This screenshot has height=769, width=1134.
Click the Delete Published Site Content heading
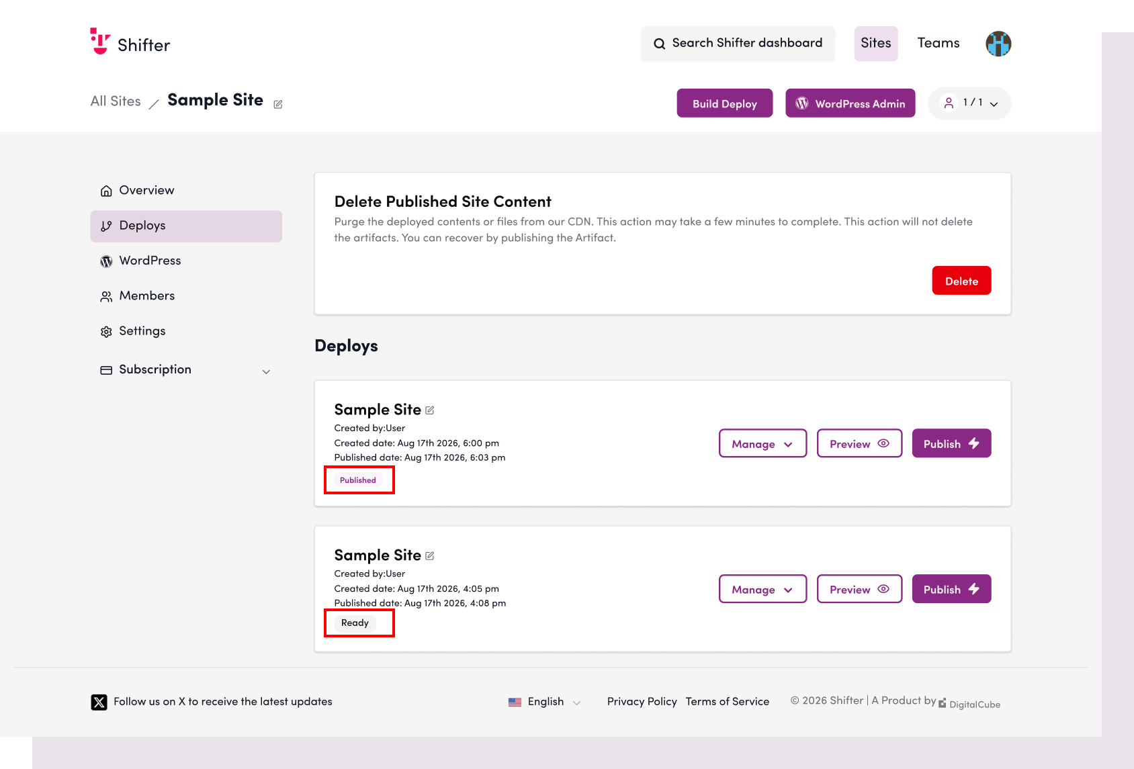[x=443, y=201]
